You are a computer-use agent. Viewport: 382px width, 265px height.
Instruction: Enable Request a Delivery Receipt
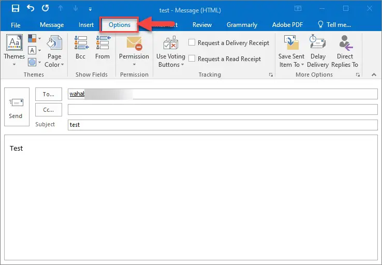tap(192, 42)
